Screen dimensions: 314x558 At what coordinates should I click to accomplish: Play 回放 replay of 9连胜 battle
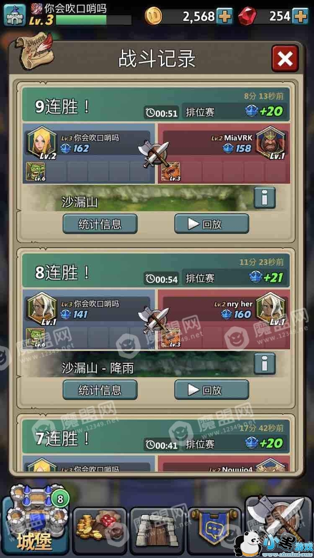[x=211, y=224]
